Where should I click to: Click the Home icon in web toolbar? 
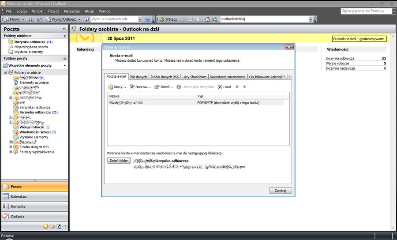(x=207, y=19)
